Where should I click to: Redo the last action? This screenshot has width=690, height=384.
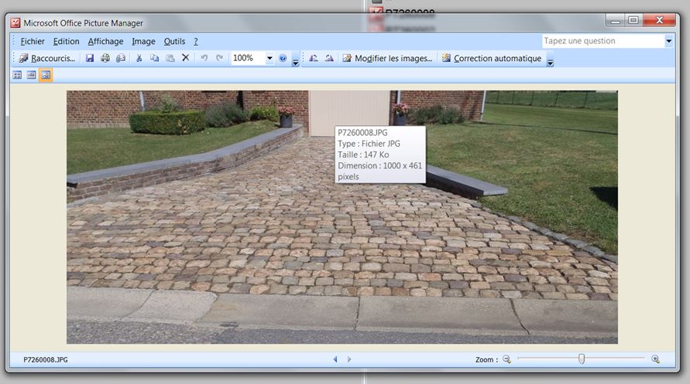coord(220,58)
